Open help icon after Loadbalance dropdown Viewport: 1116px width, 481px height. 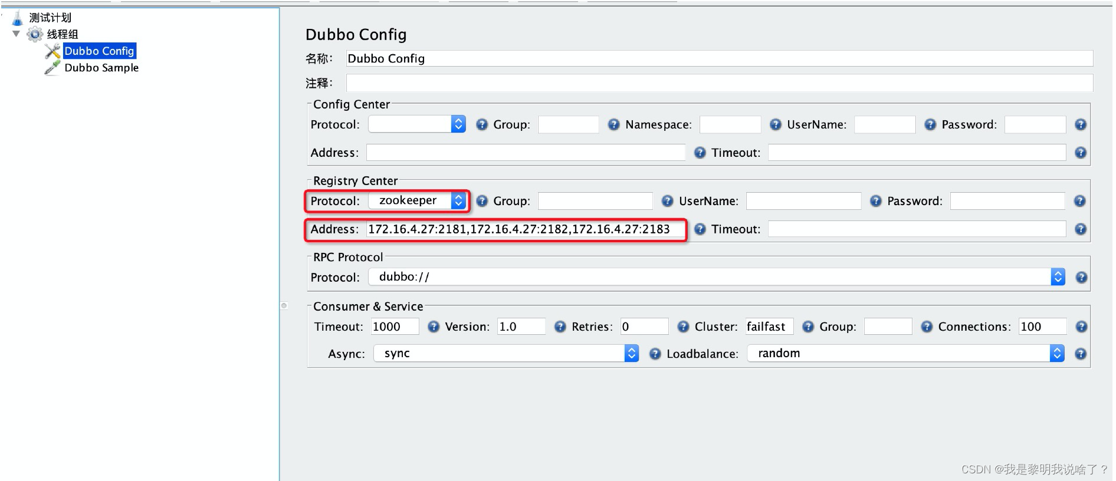[1081, 354]
